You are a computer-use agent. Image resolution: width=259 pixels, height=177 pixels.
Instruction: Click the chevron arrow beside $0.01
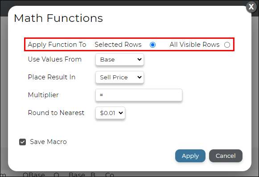(x=121, y=113)
